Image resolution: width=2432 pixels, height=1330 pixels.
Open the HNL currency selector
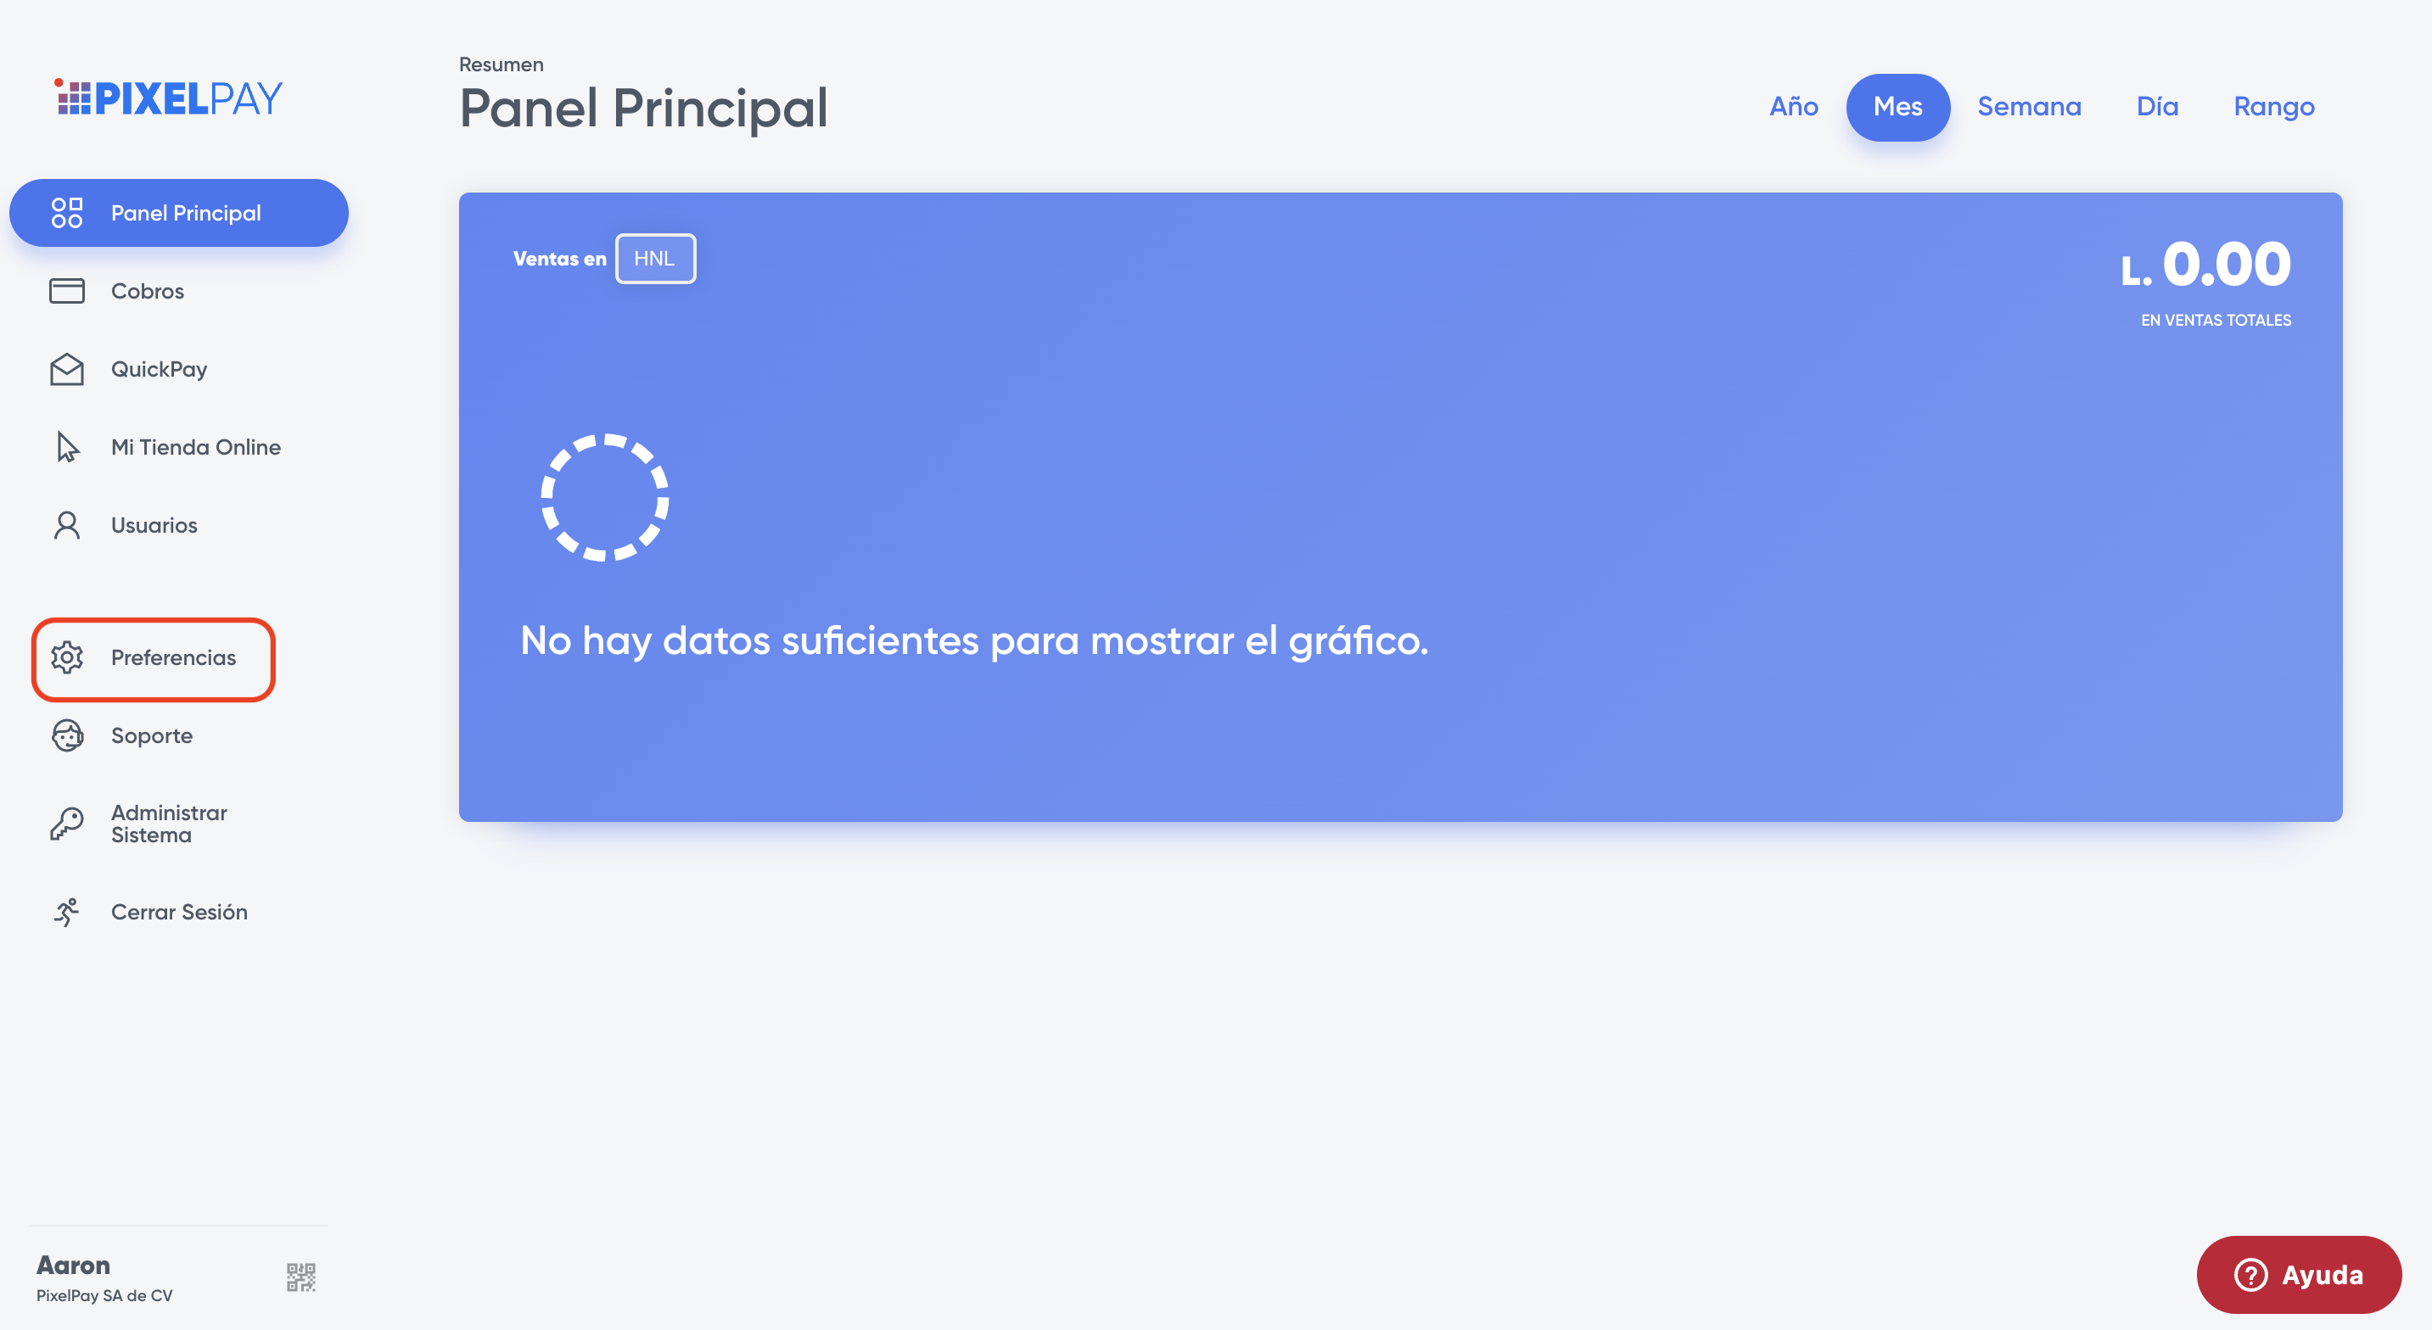click(x=655, y=259)
